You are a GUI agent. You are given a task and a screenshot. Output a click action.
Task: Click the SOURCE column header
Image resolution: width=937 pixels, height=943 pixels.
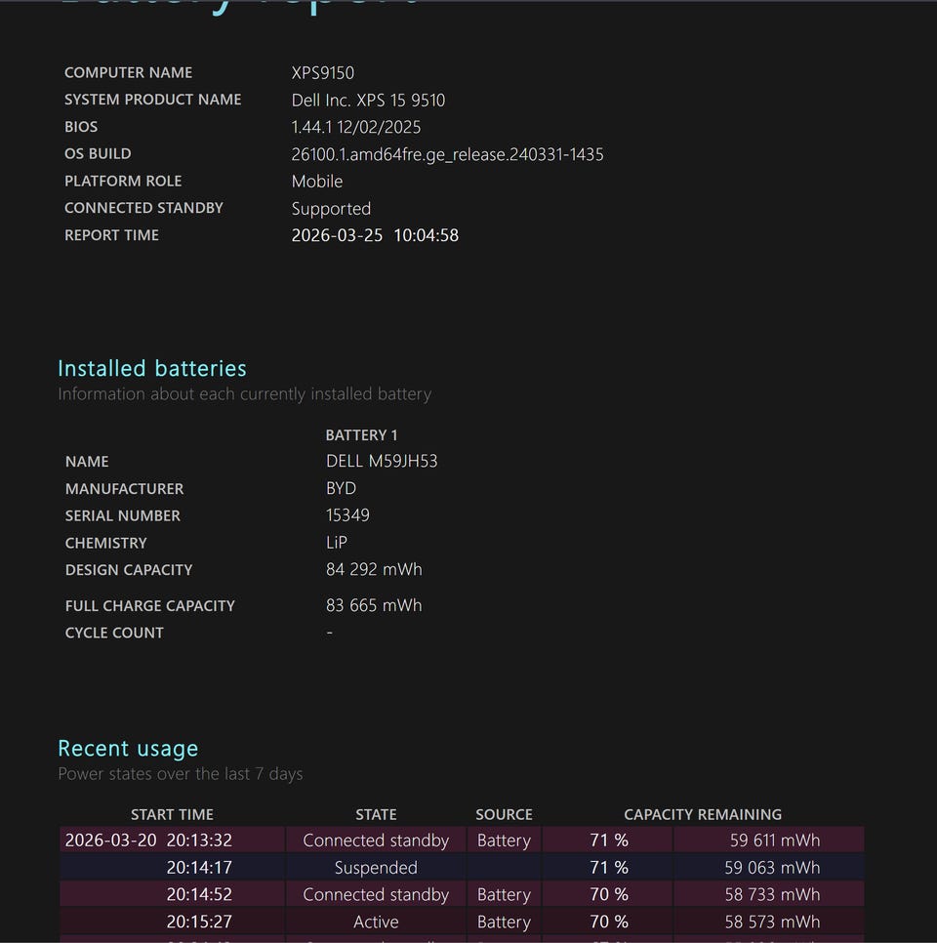coord(504,814)
